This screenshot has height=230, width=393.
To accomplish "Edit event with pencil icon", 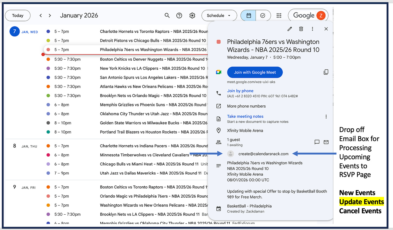I will coord(290,29).
